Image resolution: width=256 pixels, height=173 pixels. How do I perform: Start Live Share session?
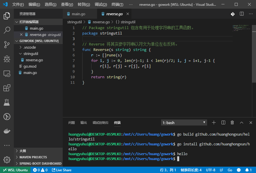(62, 170)
